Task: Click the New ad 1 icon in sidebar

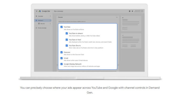Action: (x=39, y=24)
